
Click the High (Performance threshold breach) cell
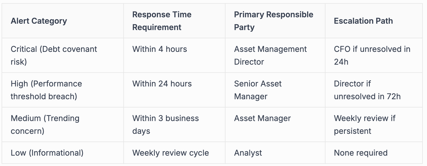pyautogui.click(x=46, y=90)
